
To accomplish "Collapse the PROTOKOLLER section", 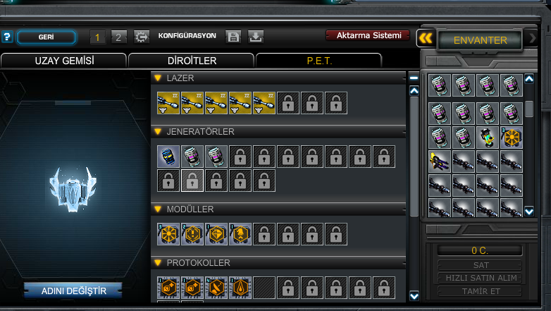I will point(158,263).
